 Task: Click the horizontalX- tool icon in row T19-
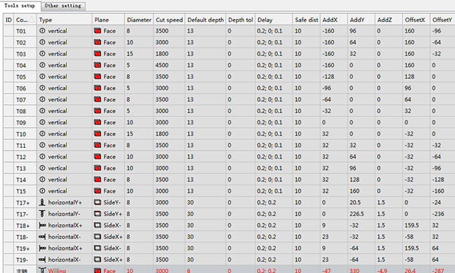[x=43, y=259]
